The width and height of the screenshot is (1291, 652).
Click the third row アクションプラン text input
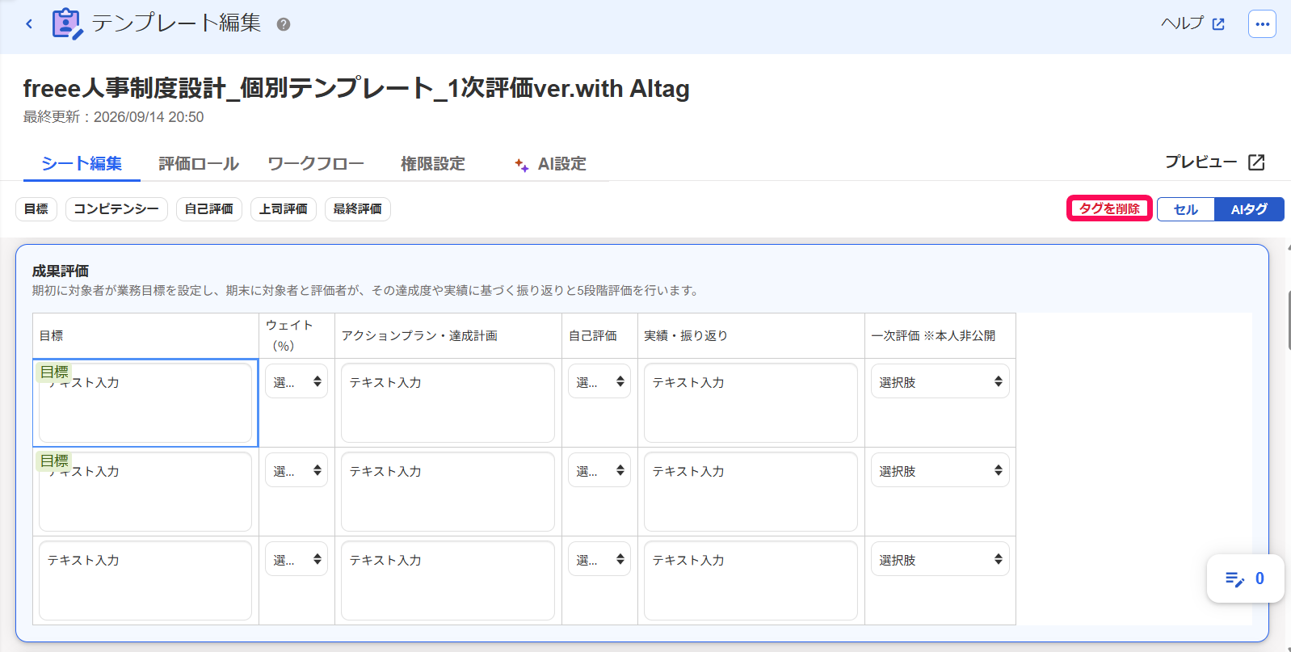coord(448,581)
